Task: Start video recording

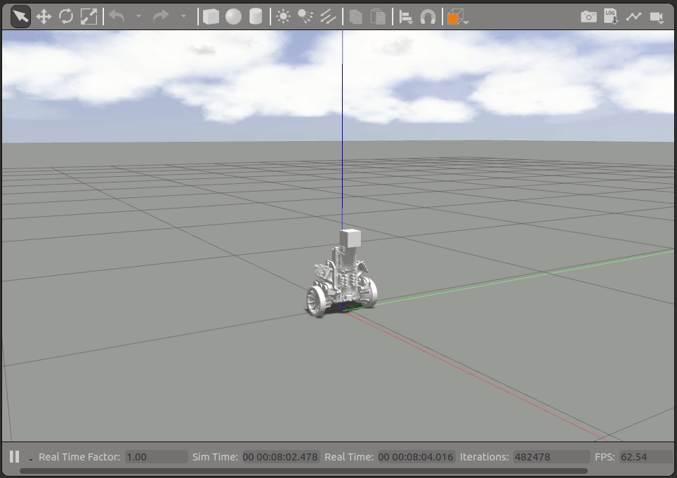Action: 657,18
